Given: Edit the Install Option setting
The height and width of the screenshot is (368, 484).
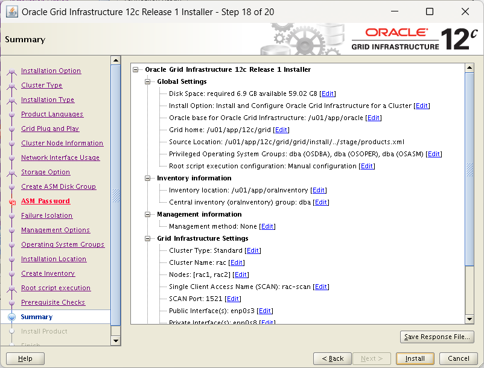Looking at the screenshot, I should click(x=422, y=106).
